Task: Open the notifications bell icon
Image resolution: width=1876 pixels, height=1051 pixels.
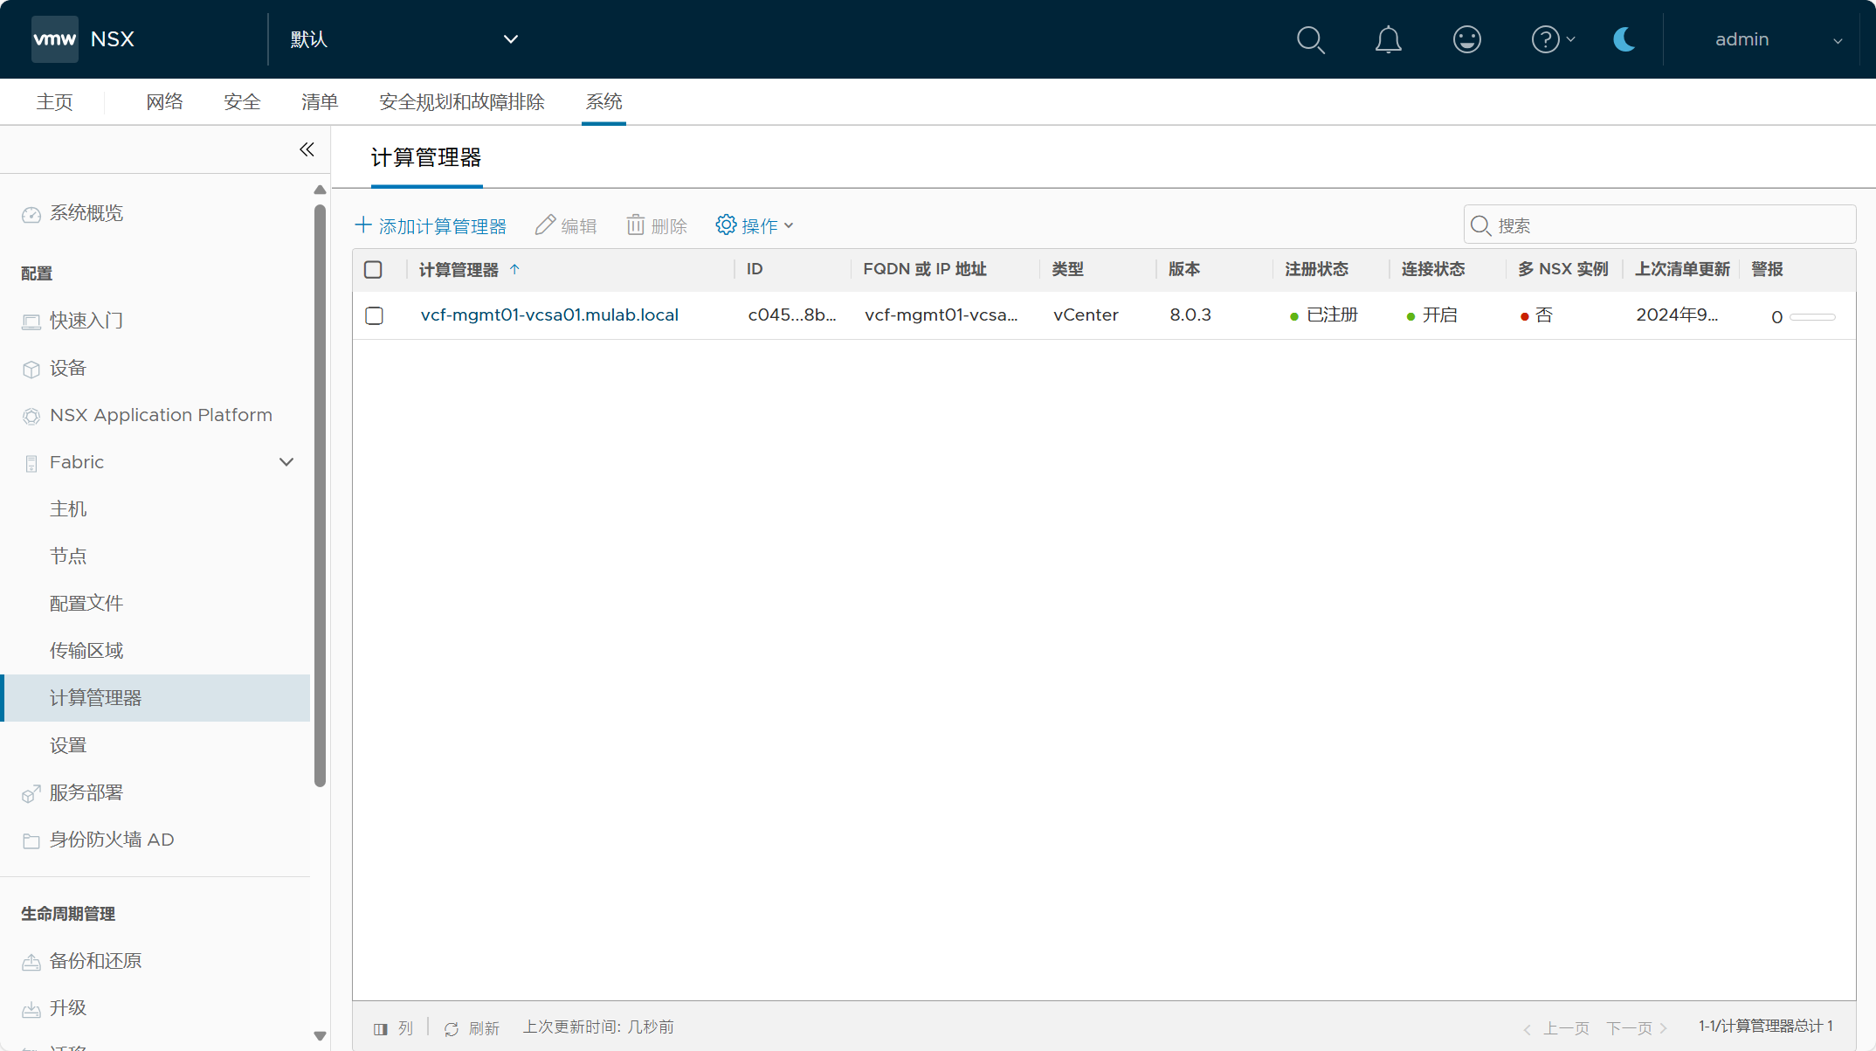Action: tap(1388, 40)
